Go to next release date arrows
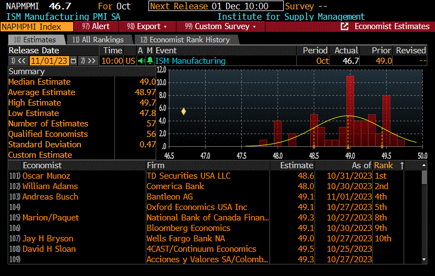The image size is (435, 276). coord(88,60)
